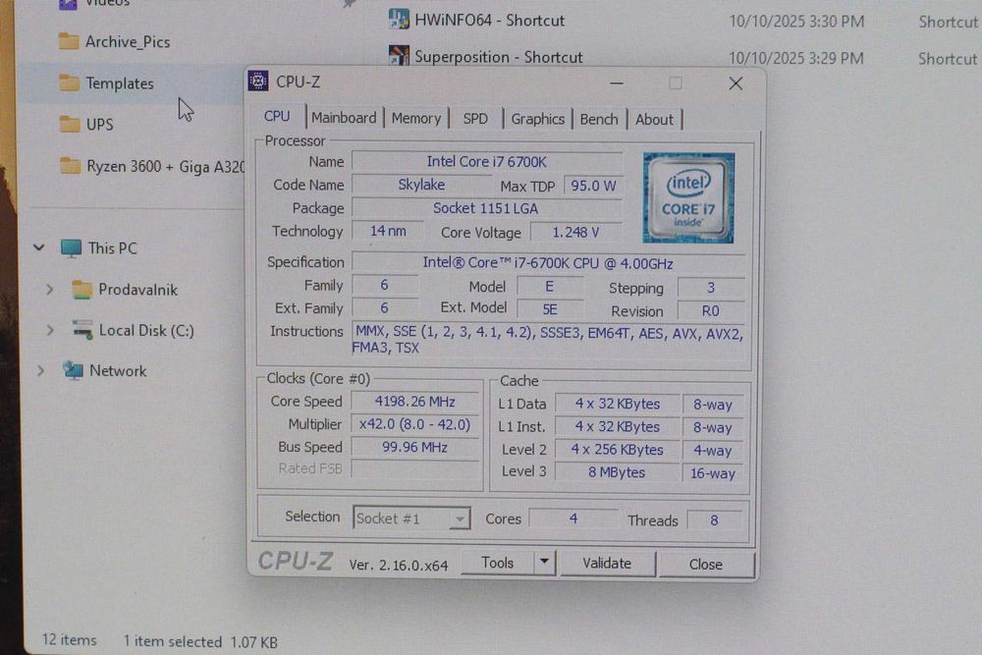This screenshot has width=982, height=655.
Task: Click the Stepping value 3
Action: coord(711,288)
